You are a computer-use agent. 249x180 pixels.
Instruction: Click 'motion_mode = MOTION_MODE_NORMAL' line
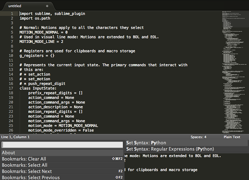coord(63,126)
